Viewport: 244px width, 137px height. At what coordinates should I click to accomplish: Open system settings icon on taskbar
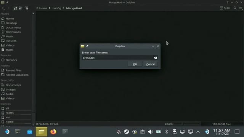pos(18,132)
